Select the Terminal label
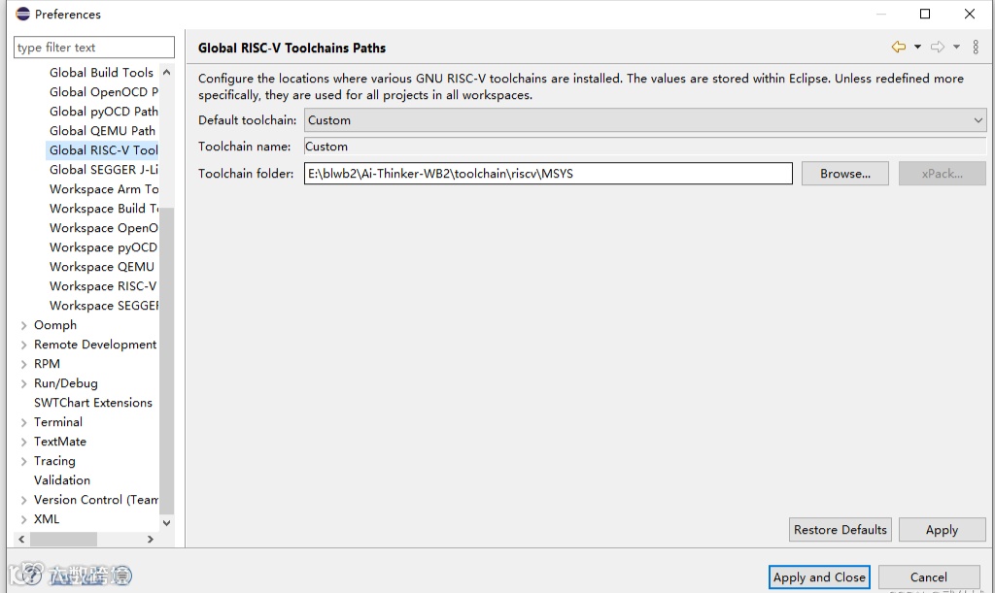Screen dimensions: 995x593 [x=58, y=422]
